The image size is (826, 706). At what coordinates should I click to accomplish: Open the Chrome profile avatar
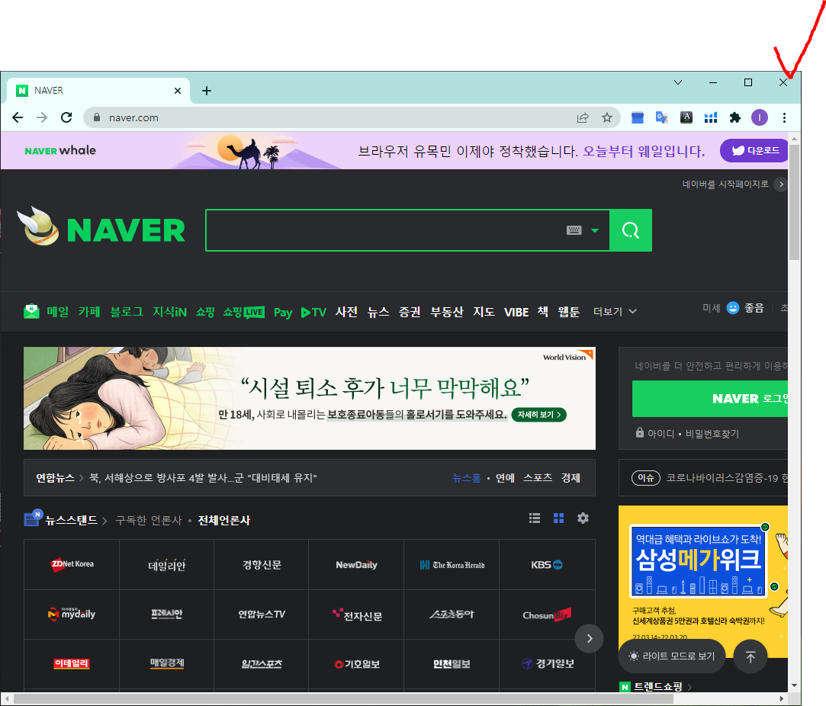759,117
